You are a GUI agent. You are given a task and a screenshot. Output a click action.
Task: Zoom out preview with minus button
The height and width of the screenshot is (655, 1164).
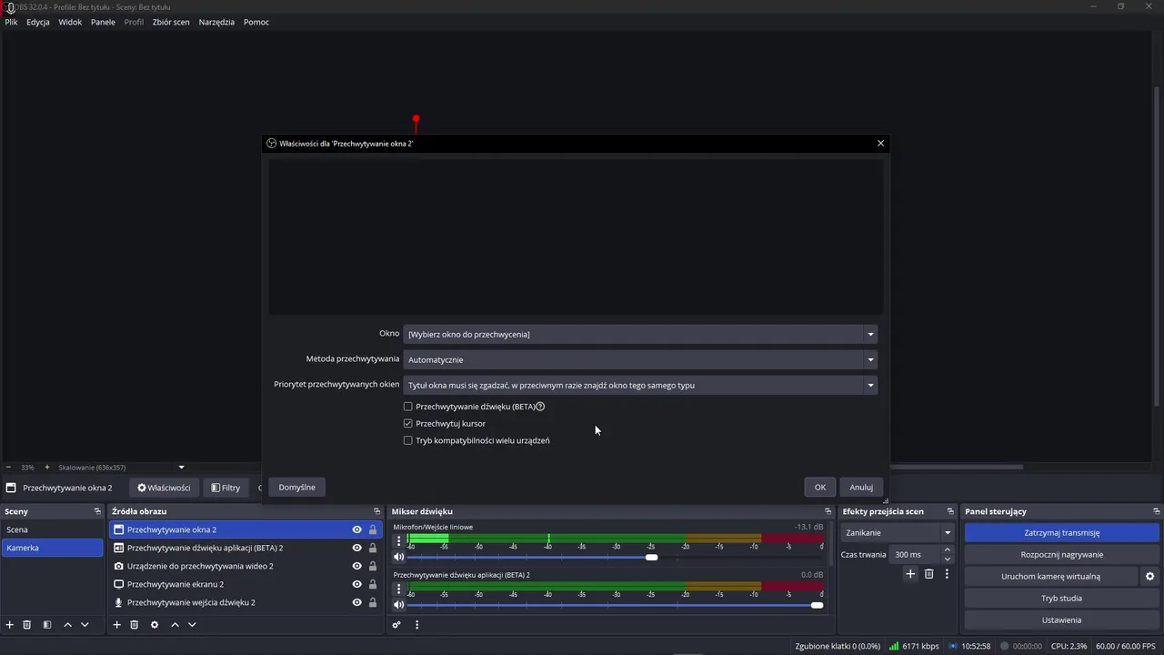click(9, 468)
